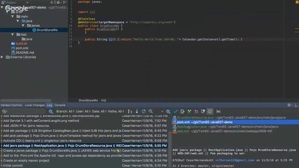Toggle the highlighted details preview icon
This screenshot has width=299, height=168.
[x=210, y=112]
